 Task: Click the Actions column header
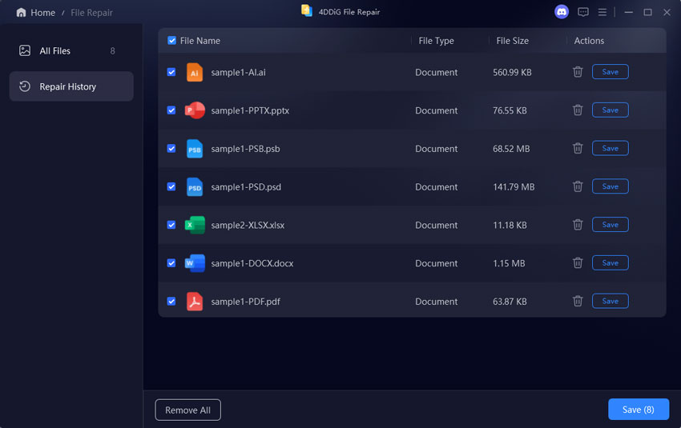(x=589, y=41)
